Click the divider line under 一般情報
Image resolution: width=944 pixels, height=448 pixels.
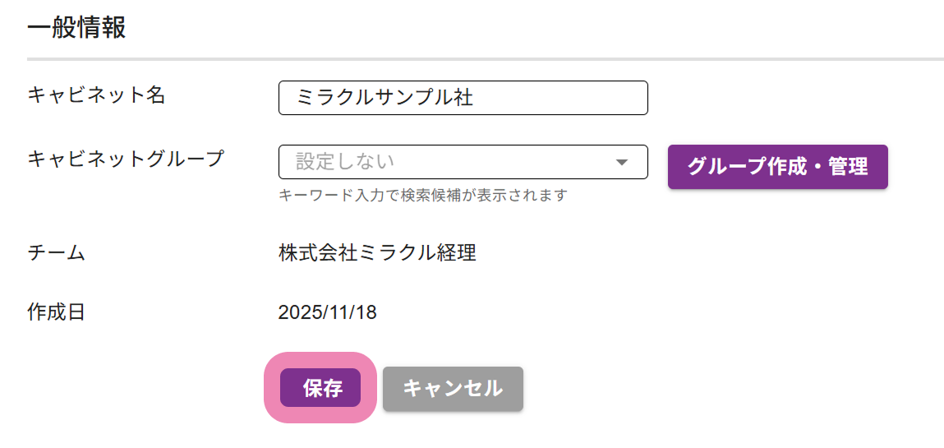485,59
